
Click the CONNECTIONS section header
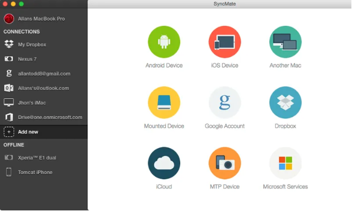click(x=22, y=32)
